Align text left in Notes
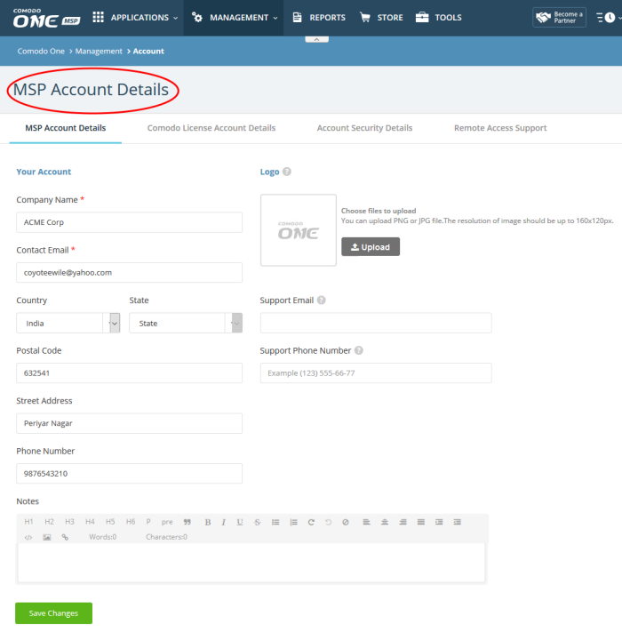Viewport: 622px width, 641px height. coord(366,522)
